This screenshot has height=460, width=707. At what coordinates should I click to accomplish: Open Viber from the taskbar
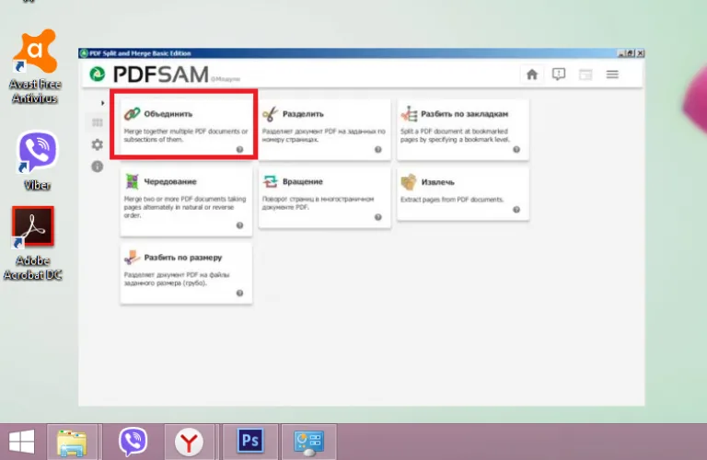tap(133, 442)
